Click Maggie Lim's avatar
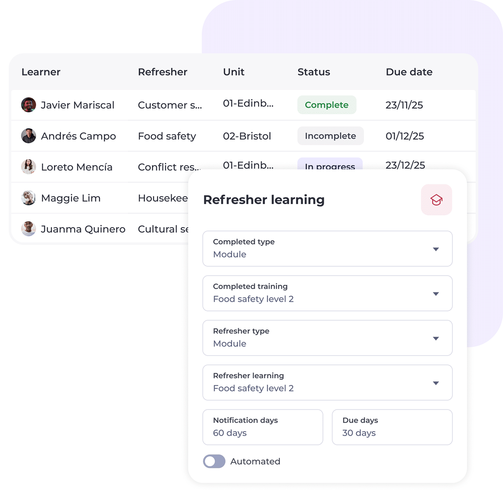The image size is (503, 496). click(x=29, y=198)
